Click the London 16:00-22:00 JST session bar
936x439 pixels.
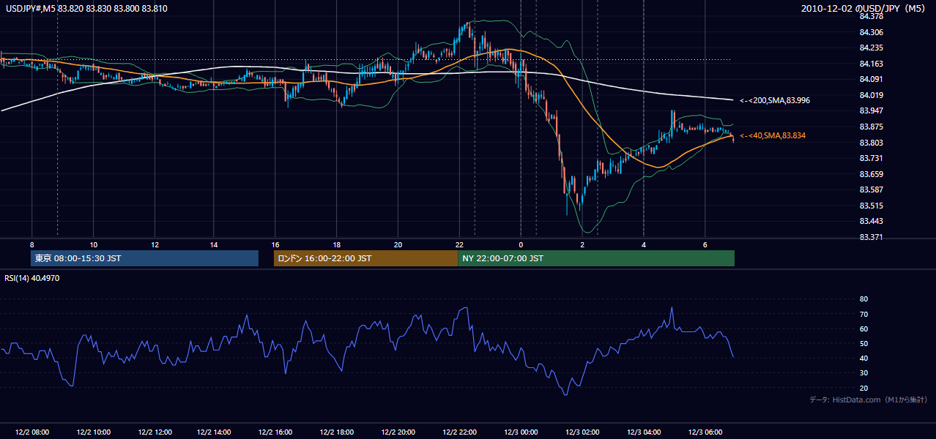coord(365,258)
